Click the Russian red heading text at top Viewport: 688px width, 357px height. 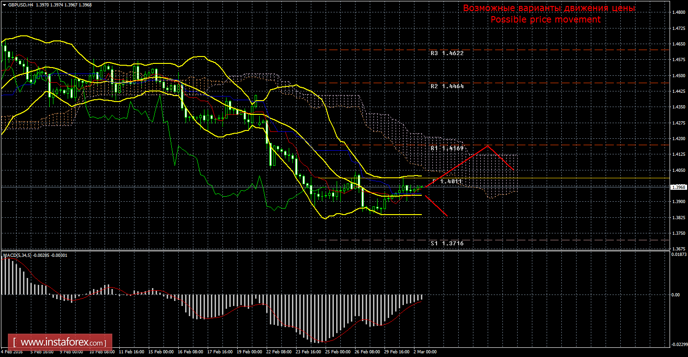[549, 9]
